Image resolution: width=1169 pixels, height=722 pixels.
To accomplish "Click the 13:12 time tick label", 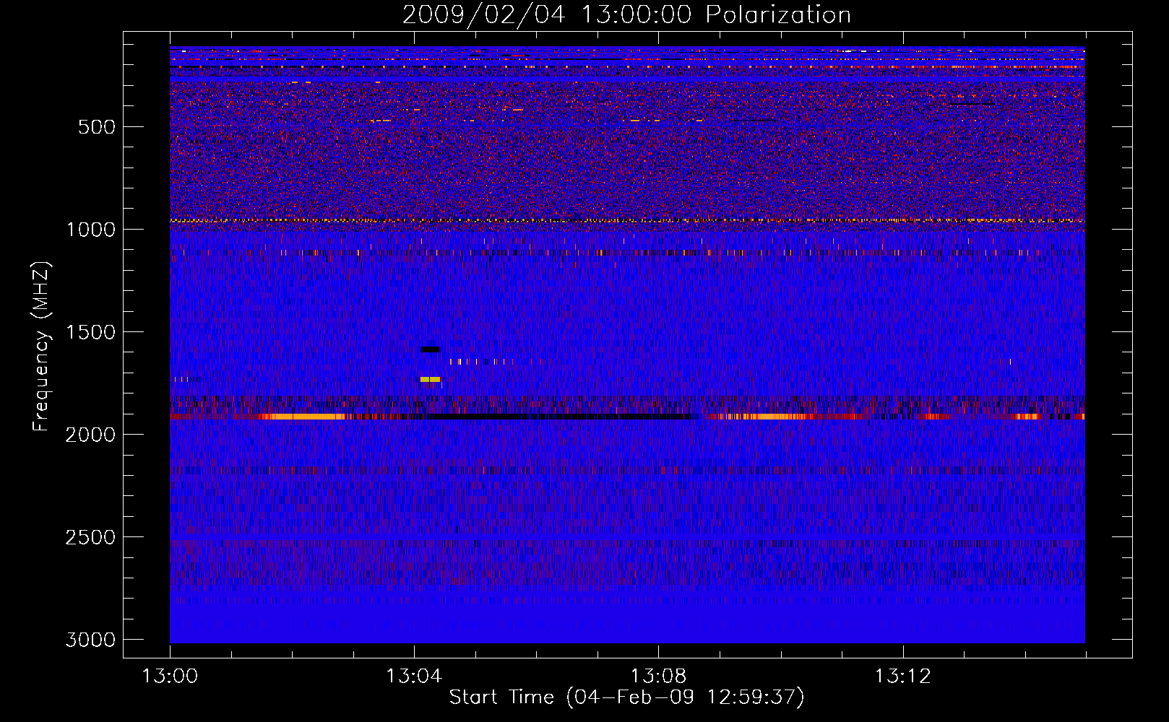I will click(902, 677).
